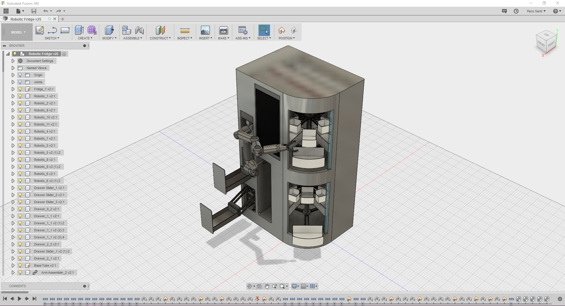Expand the Robotic_9 v2:1 node
The image size is (565, 306).
coord(13,110)
